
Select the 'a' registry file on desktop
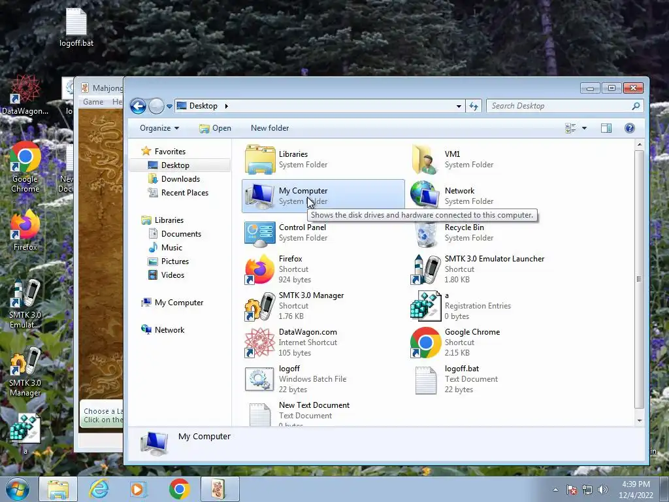[x=25, y=433]
